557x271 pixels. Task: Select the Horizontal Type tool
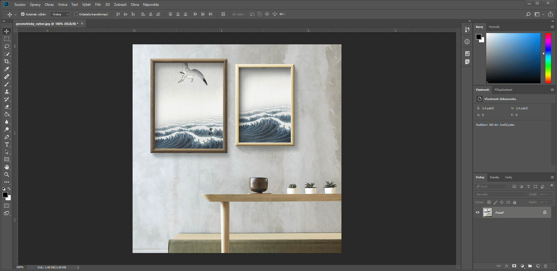6,144
